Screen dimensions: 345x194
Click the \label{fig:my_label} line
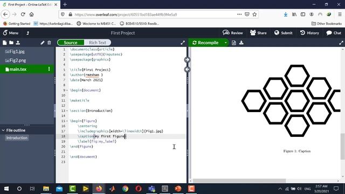[x=97, y=141]
